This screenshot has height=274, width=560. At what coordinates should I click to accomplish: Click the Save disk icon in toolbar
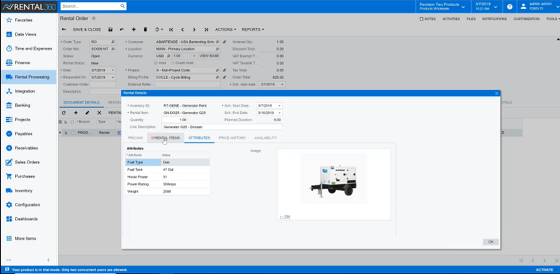[110, 29]
